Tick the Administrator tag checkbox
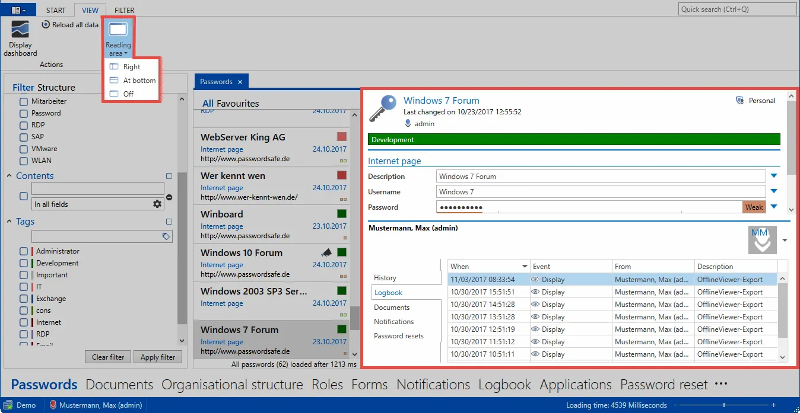800x413 pixels. tap(24, 251)
